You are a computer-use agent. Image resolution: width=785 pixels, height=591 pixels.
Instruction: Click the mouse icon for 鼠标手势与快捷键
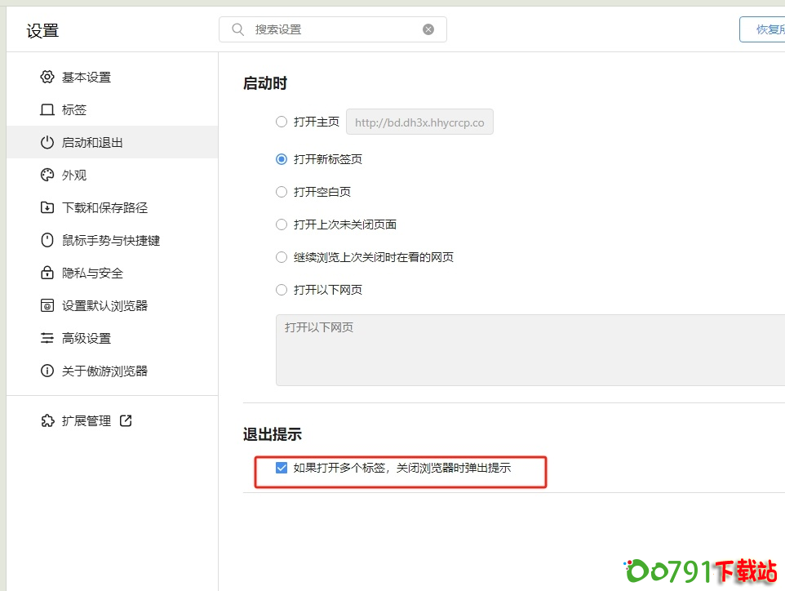coord(47,240)
